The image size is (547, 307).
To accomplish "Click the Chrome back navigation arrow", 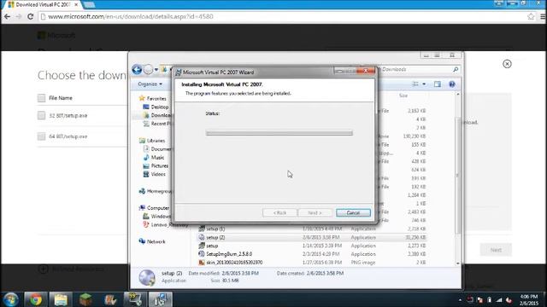I will coord(7,16).
